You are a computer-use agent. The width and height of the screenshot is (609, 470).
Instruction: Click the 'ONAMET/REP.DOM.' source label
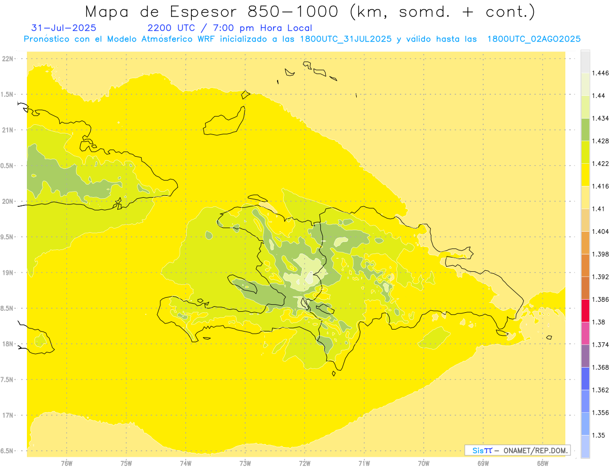pos(535,450)
